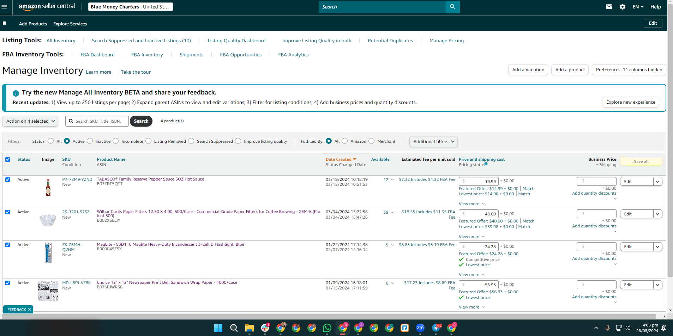Uncheck the Choice Deli Sandwich Wrap checkbox
Screen dimensions: 673x336
8,283
